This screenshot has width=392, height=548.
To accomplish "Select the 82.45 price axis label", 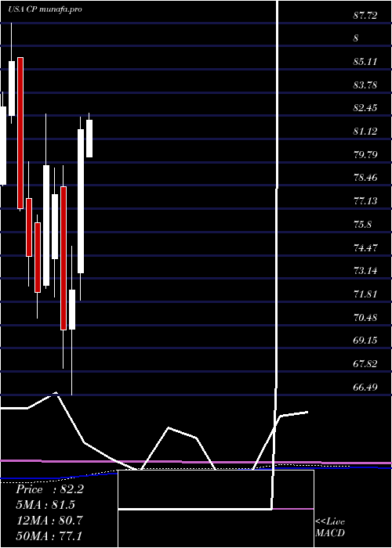I will tap(365, 108).
